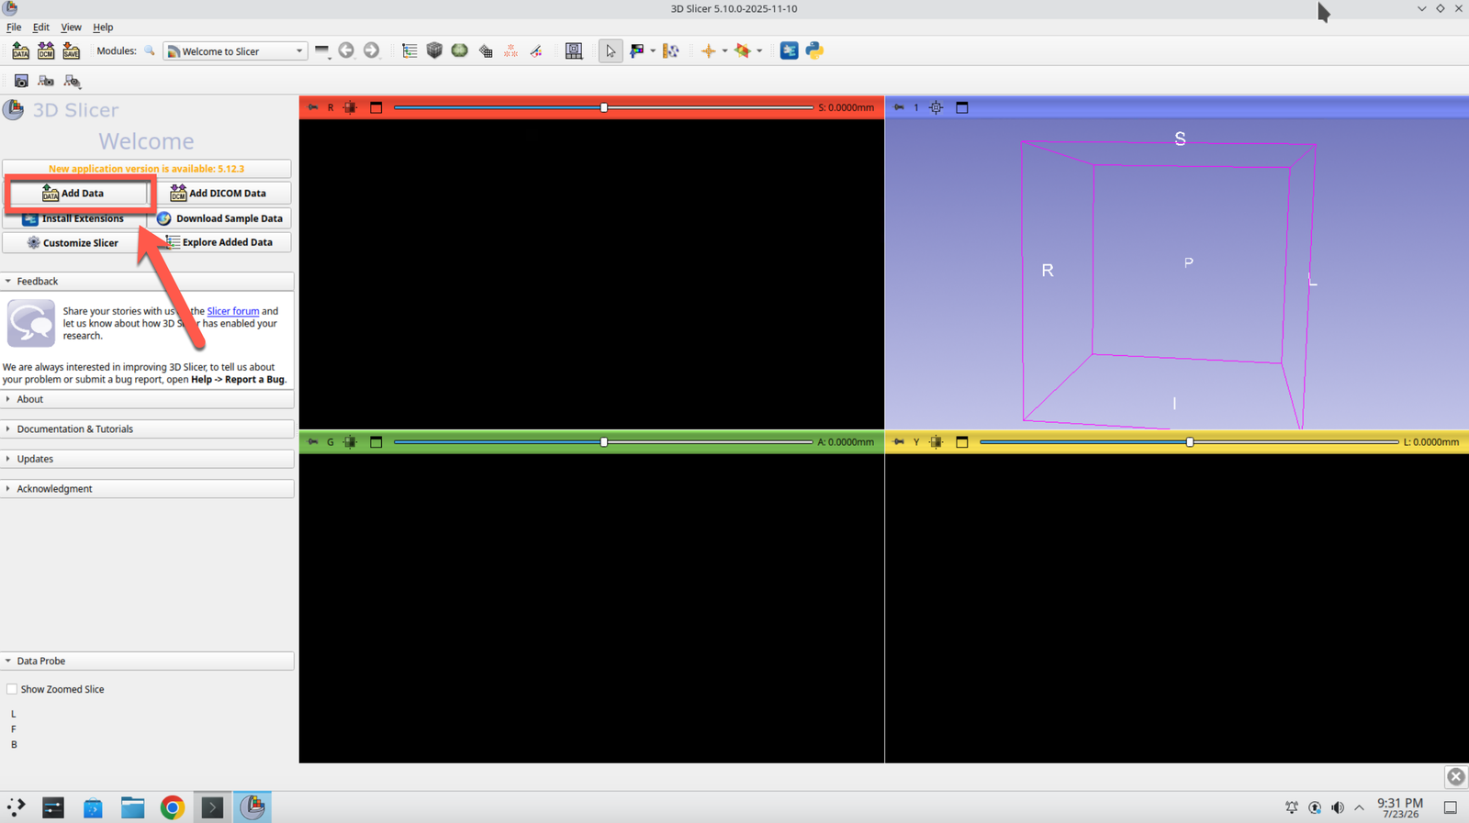Open the Markups module red dots icon
This screenshot has height=823, width=1469.
tap(510, 51)
